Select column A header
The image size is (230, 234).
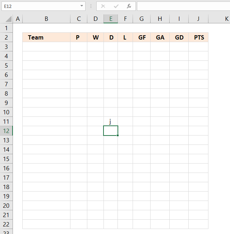pos(18,19)
